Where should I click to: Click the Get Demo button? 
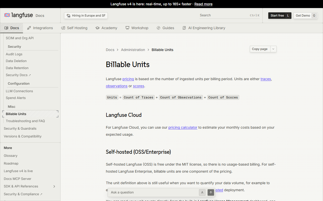(305, 16)
